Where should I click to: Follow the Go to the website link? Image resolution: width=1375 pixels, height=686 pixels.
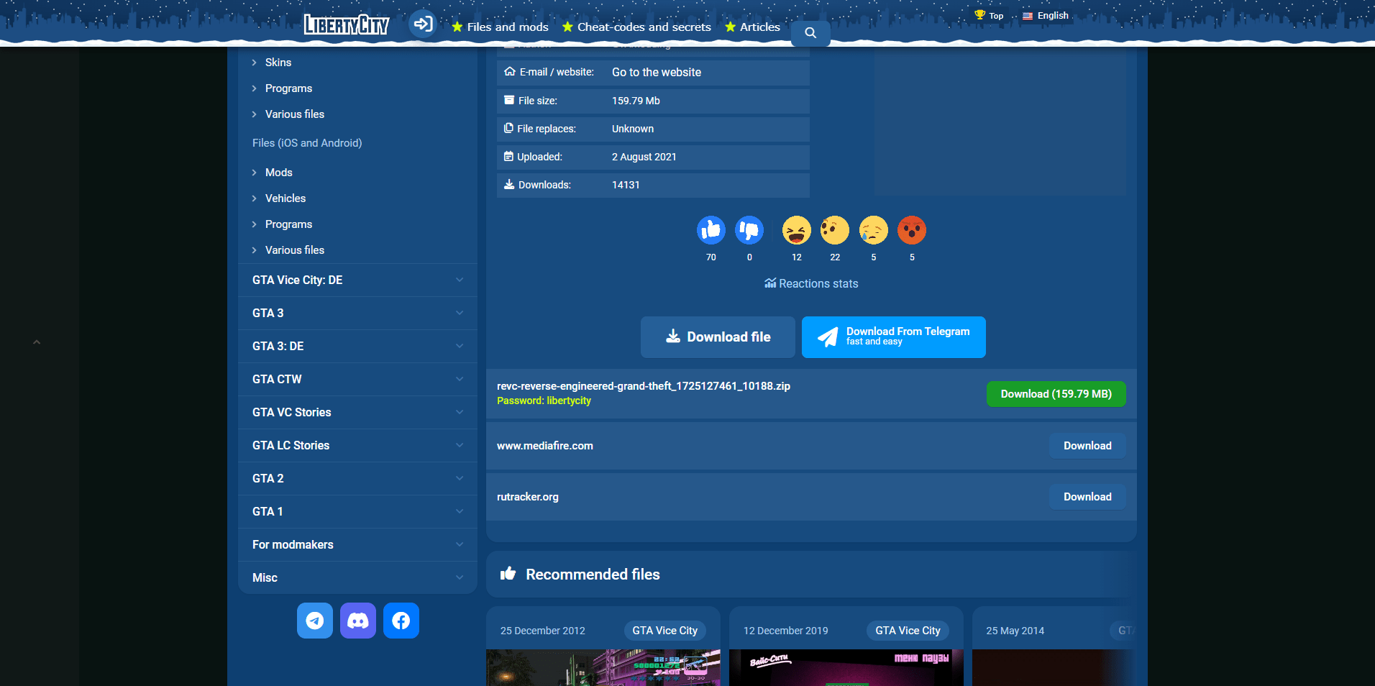pyautogui.click(x=657, y=72)
